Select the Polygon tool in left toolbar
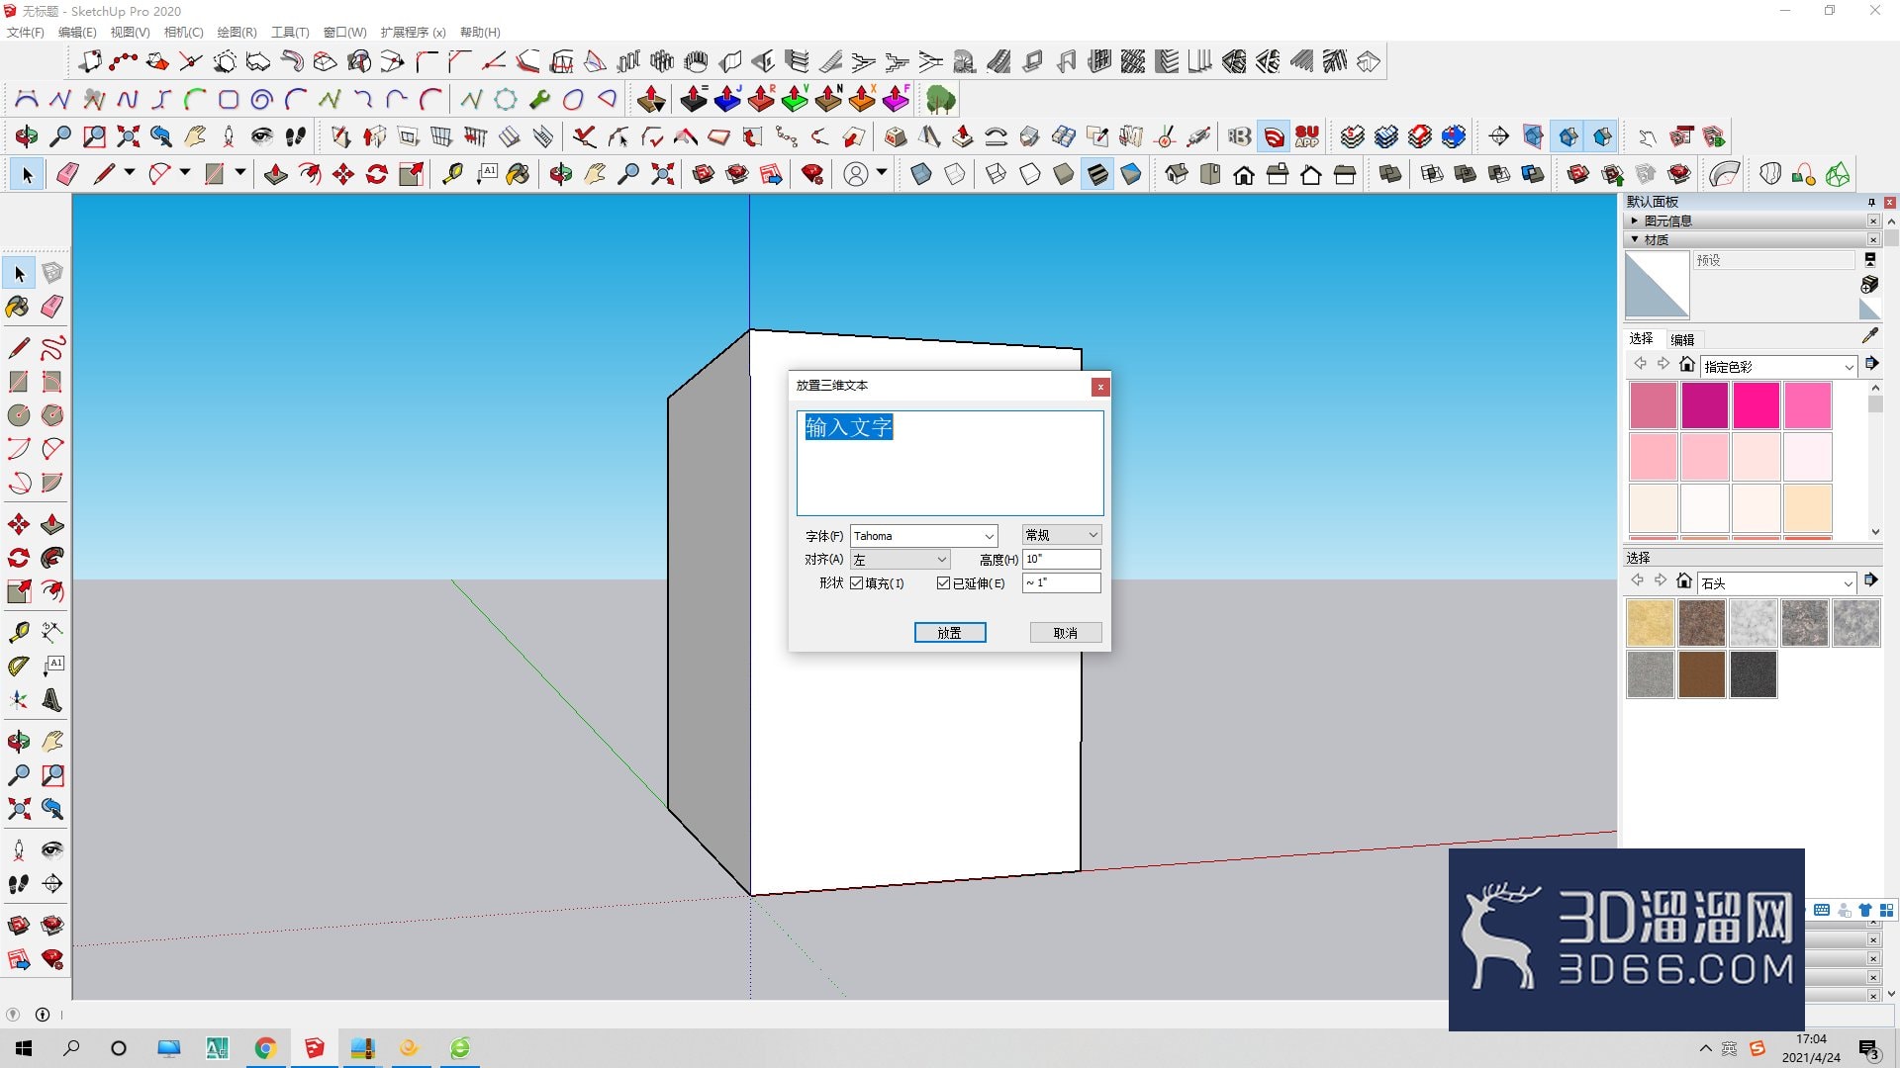The width and height of the screenshot is (1900, 1068). [52, 415]
